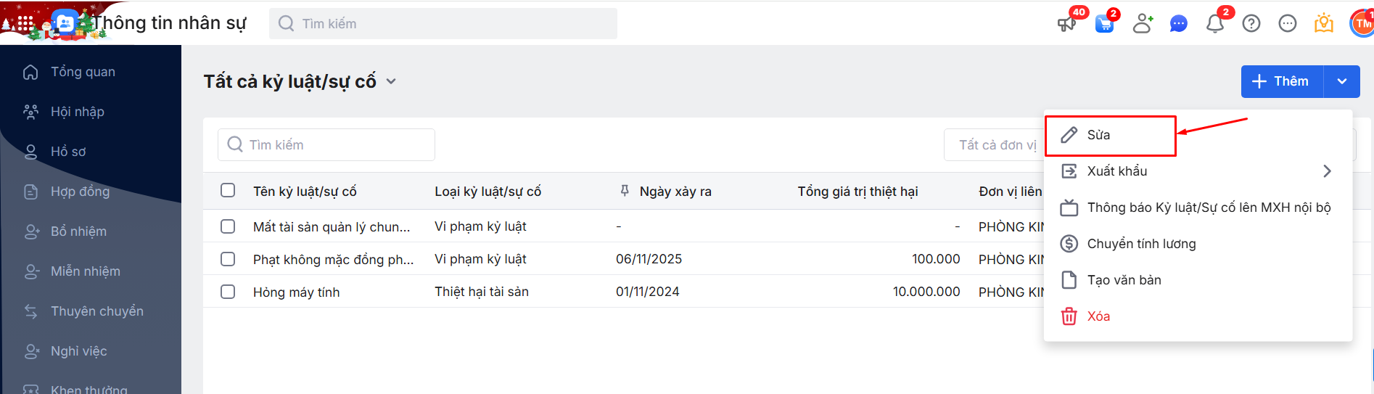Screen dimensions: 1374x394
Task: Check the 'Hỏng máy tính' row checkbox
Action: tap(228, 292)
